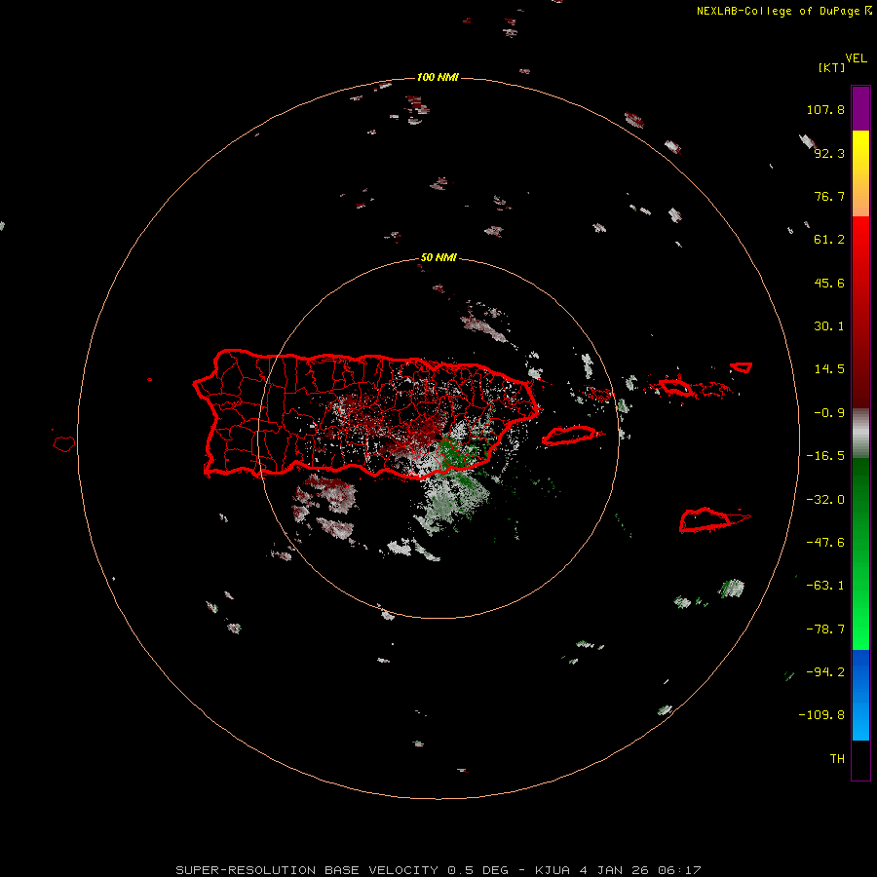Click the purple segment of velocity color bar
The image size is (877, 877).
860,108
